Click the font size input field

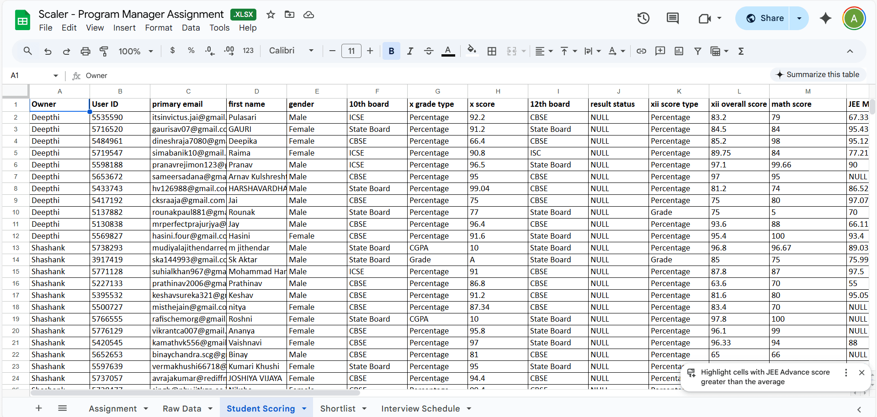click(351, 51)
